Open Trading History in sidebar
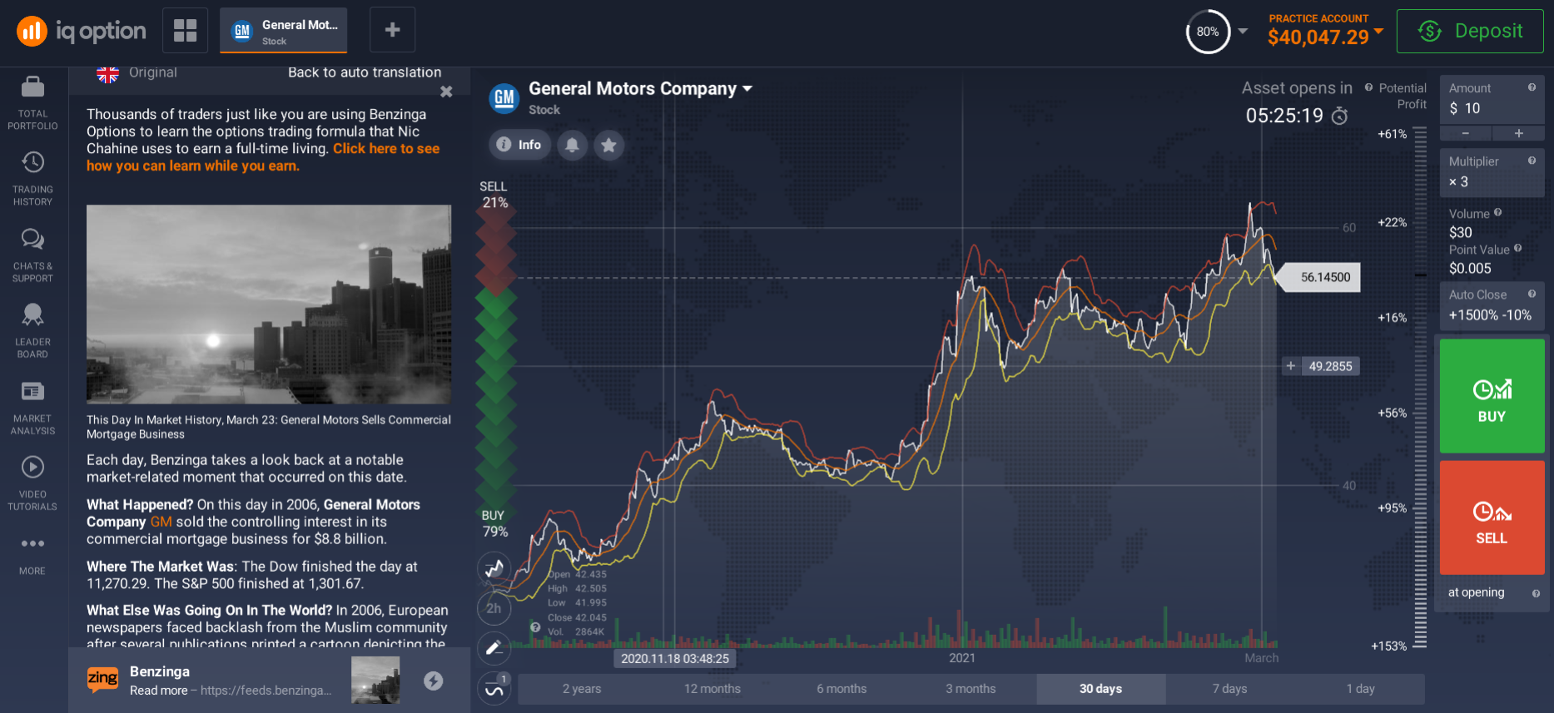 [x=32, y=179]
